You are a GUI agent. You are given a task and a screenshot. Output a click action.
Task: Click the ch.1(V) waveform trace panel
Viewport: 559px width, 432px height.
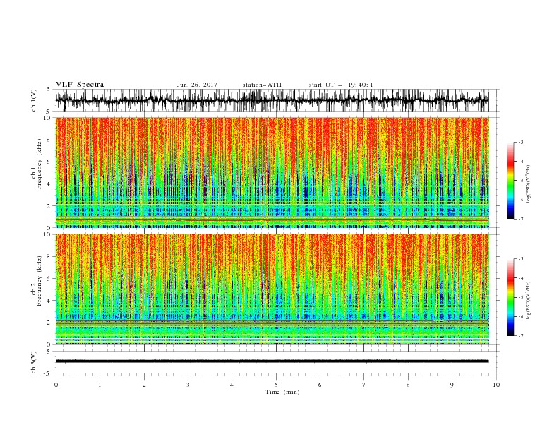tap(272, 100)
